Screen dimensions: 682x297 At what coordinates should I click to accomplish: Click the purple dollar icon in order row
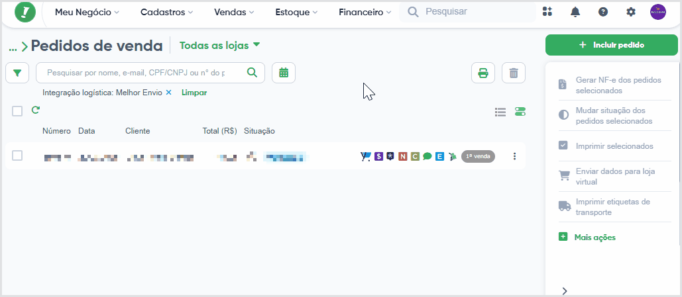pos(378,156)
